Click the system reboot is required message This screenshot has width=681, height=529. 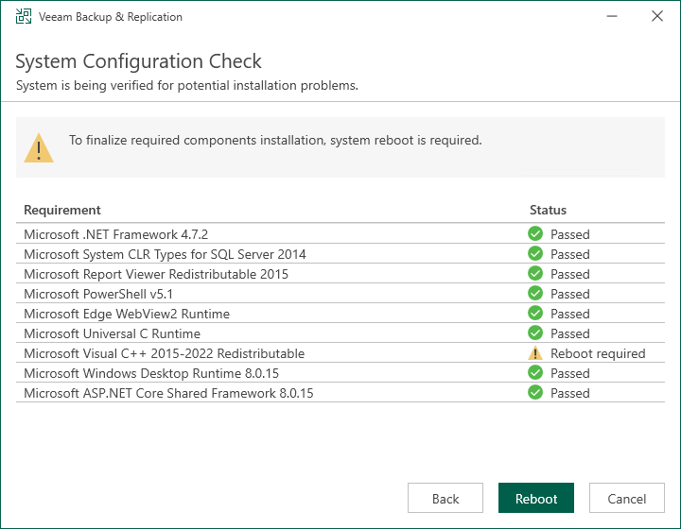tap(275, 140)
